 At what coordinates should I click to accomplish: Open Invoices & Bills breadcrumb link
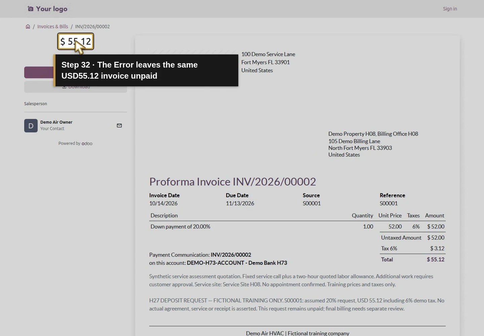(52, 27)
